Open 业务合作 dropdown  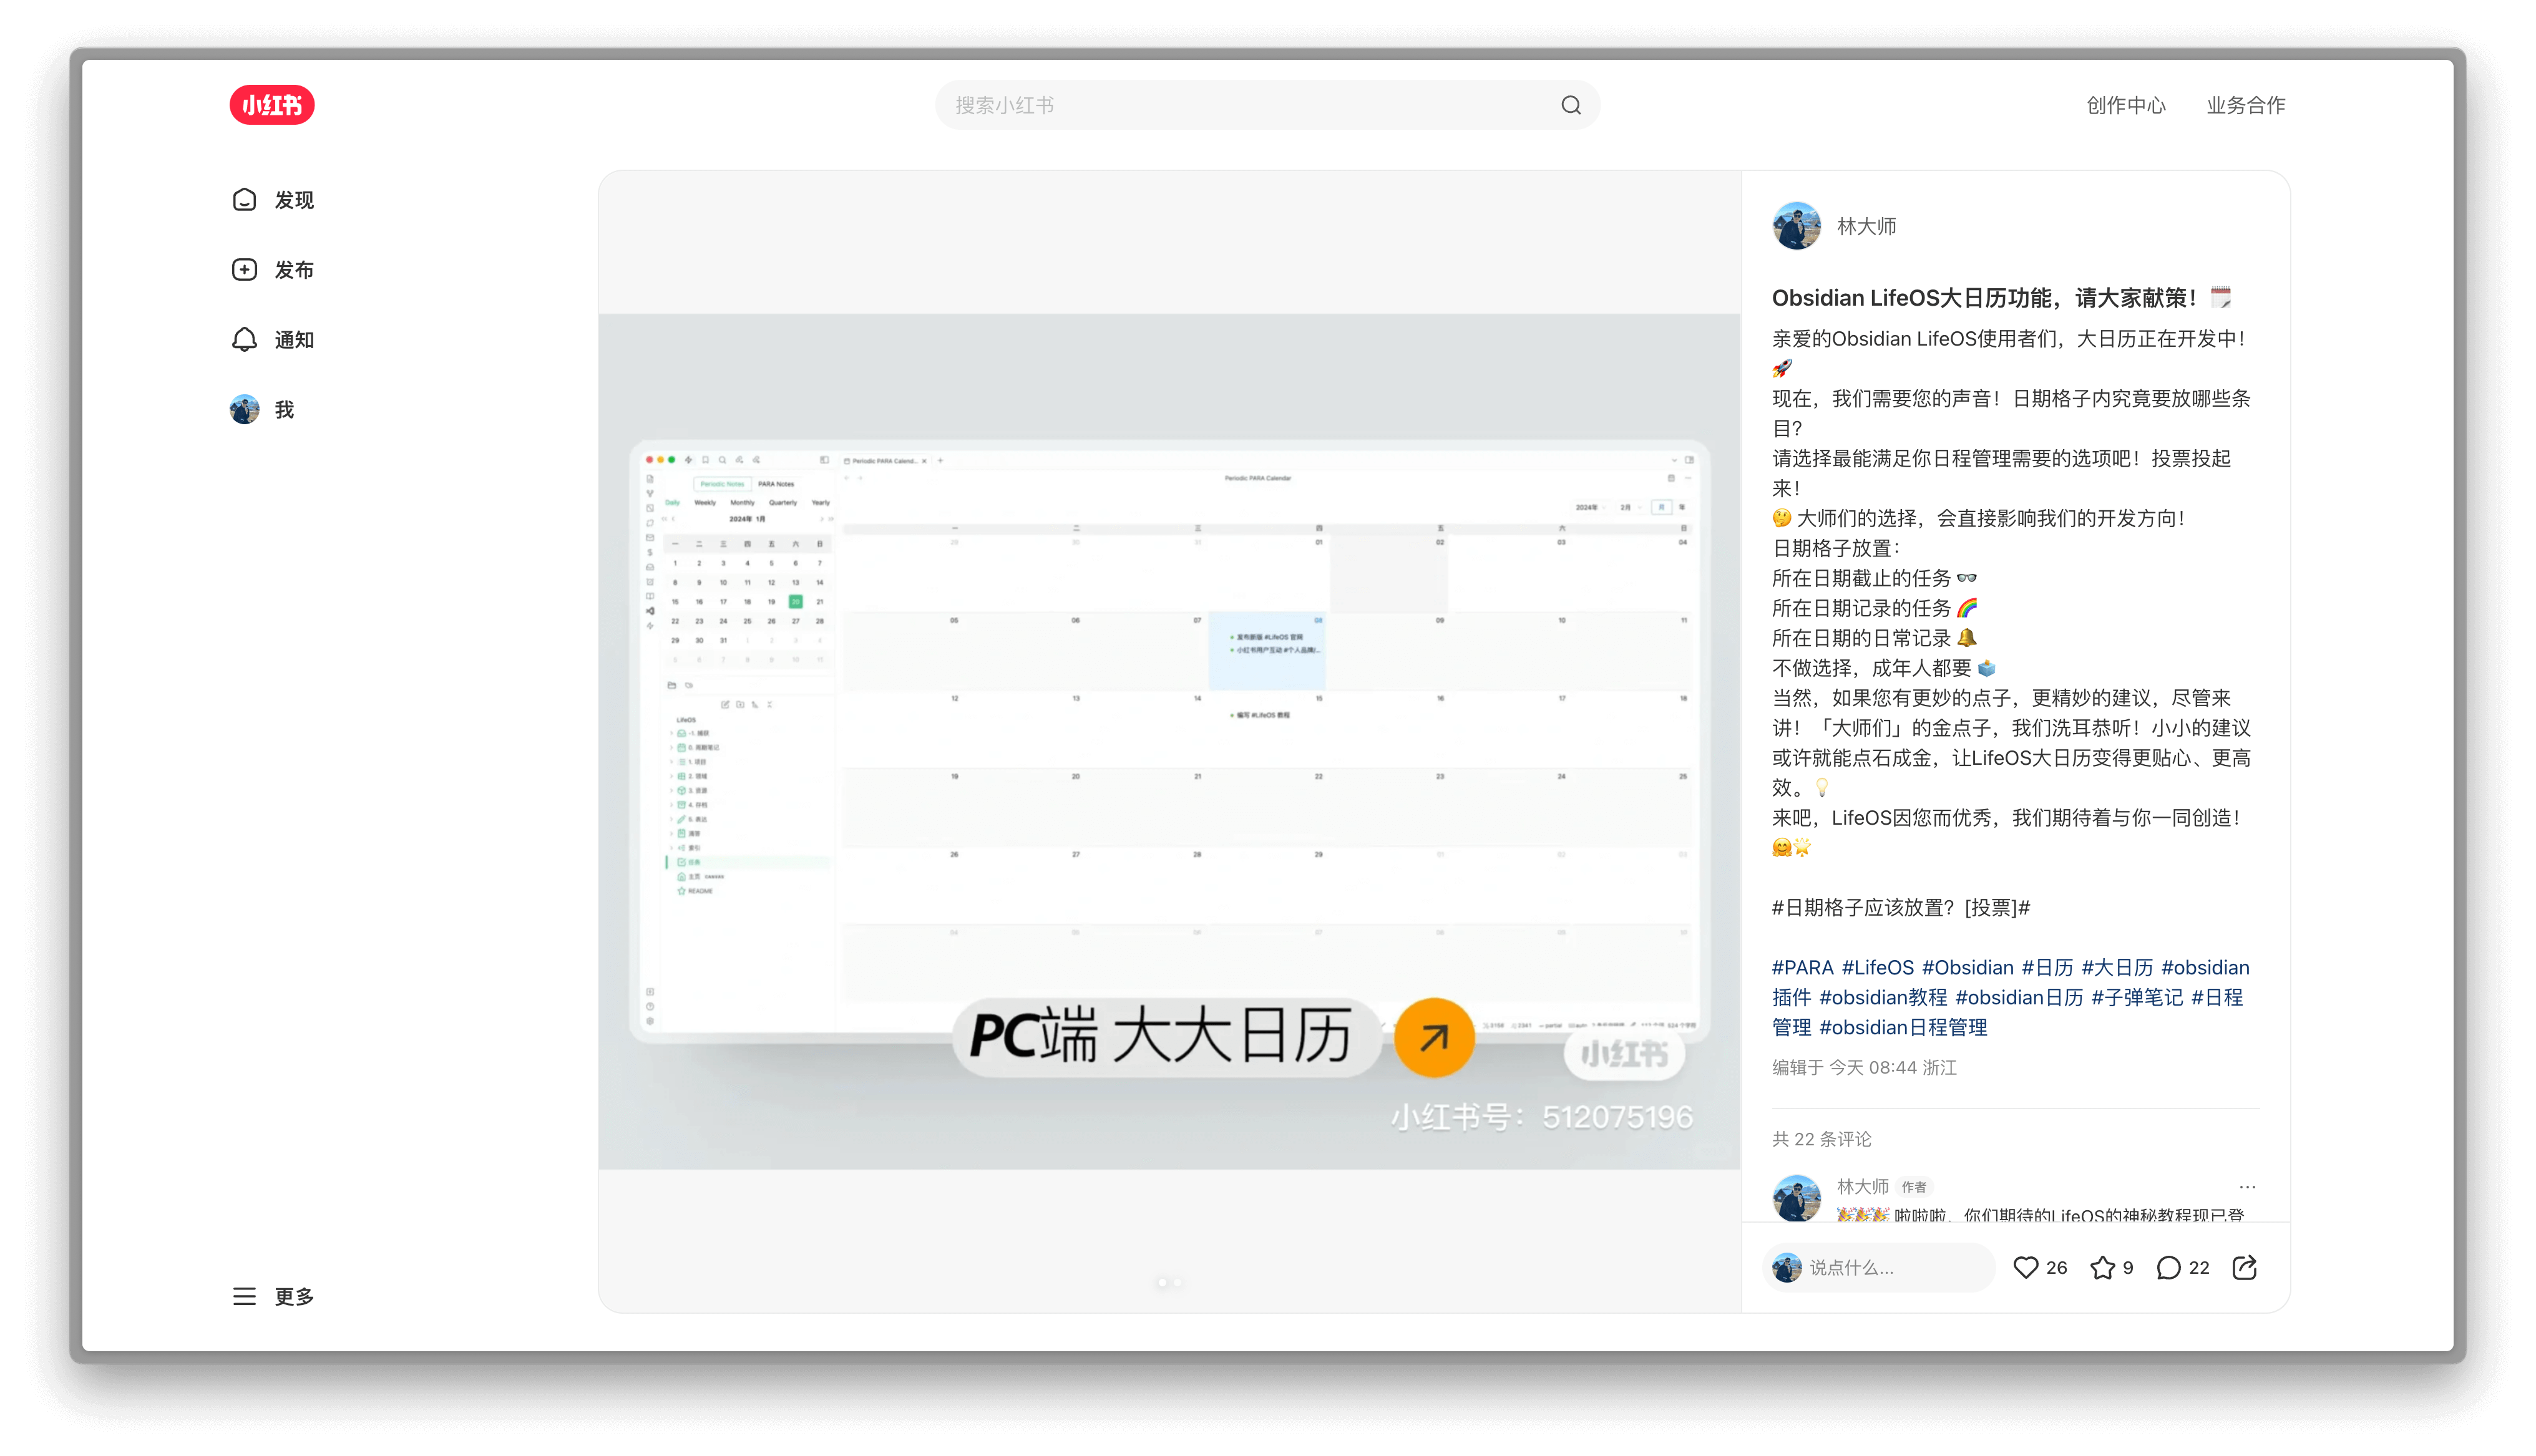[2246, 105]
